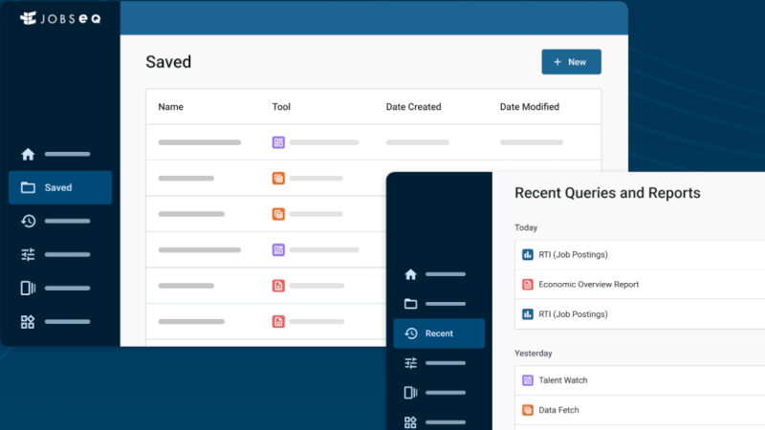
Task: Open the Economic Overview Report
Action: 588,284
